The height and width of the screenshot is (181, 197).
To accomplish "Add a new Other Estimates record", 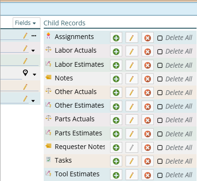I will click(x=116, y=106).
